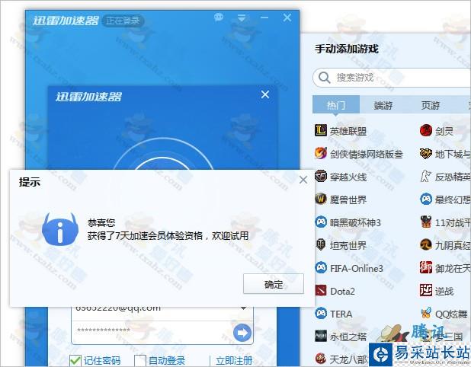The width and height of the screenshot is (471, 367).
Task: Switch to the 热门 tab
Action: tap(336, 105)
